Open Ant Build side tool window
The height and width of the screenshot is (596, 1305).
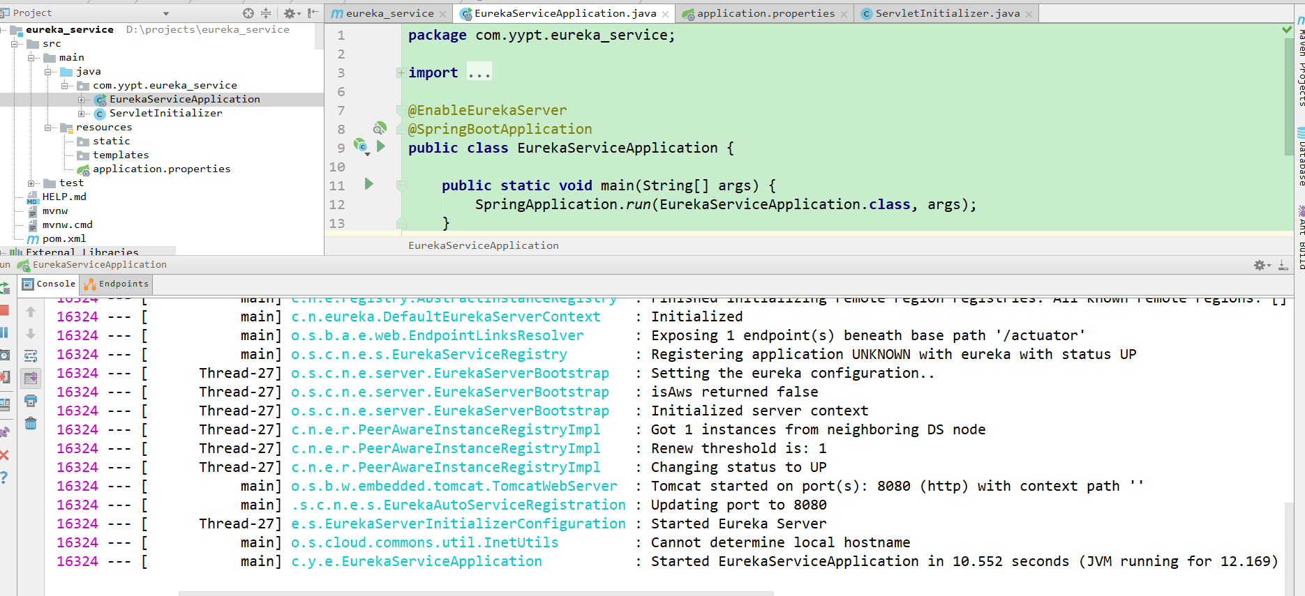1300,237
